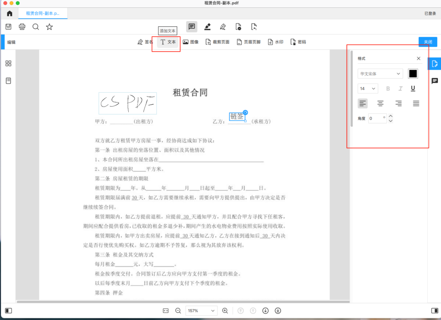
Task: Go to next page arrow
Action: pyautogui.click(x=265, y=311)
